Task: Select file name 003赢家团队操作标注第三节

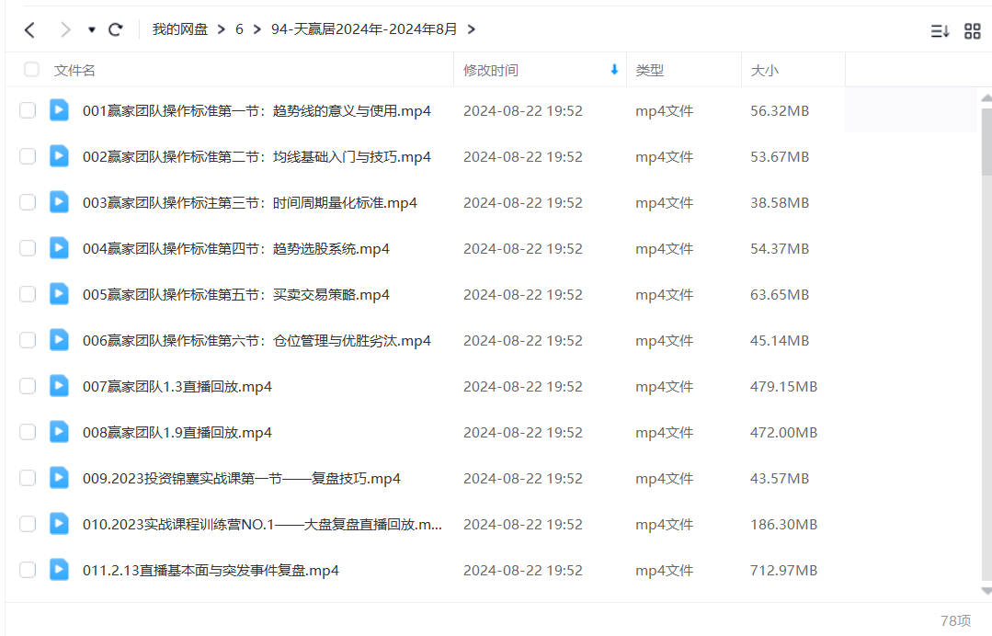Action: point(250,203)
